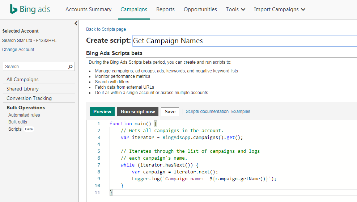The image size is (357, 202).
Task: Focus the sidebar Search field
Action: click(39, 67)
